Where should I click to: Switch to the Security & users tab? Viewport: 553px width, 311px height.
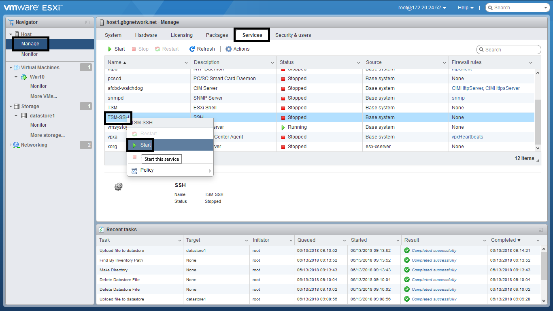[293, 35]
